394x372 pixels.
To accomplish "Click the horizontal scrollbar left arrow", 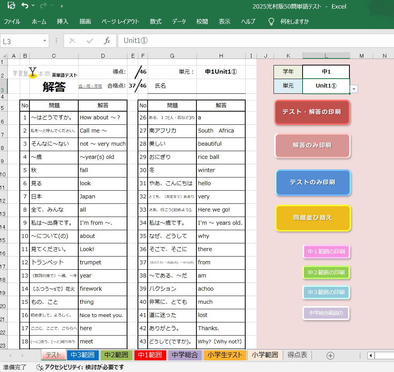I will coord(371,355).
